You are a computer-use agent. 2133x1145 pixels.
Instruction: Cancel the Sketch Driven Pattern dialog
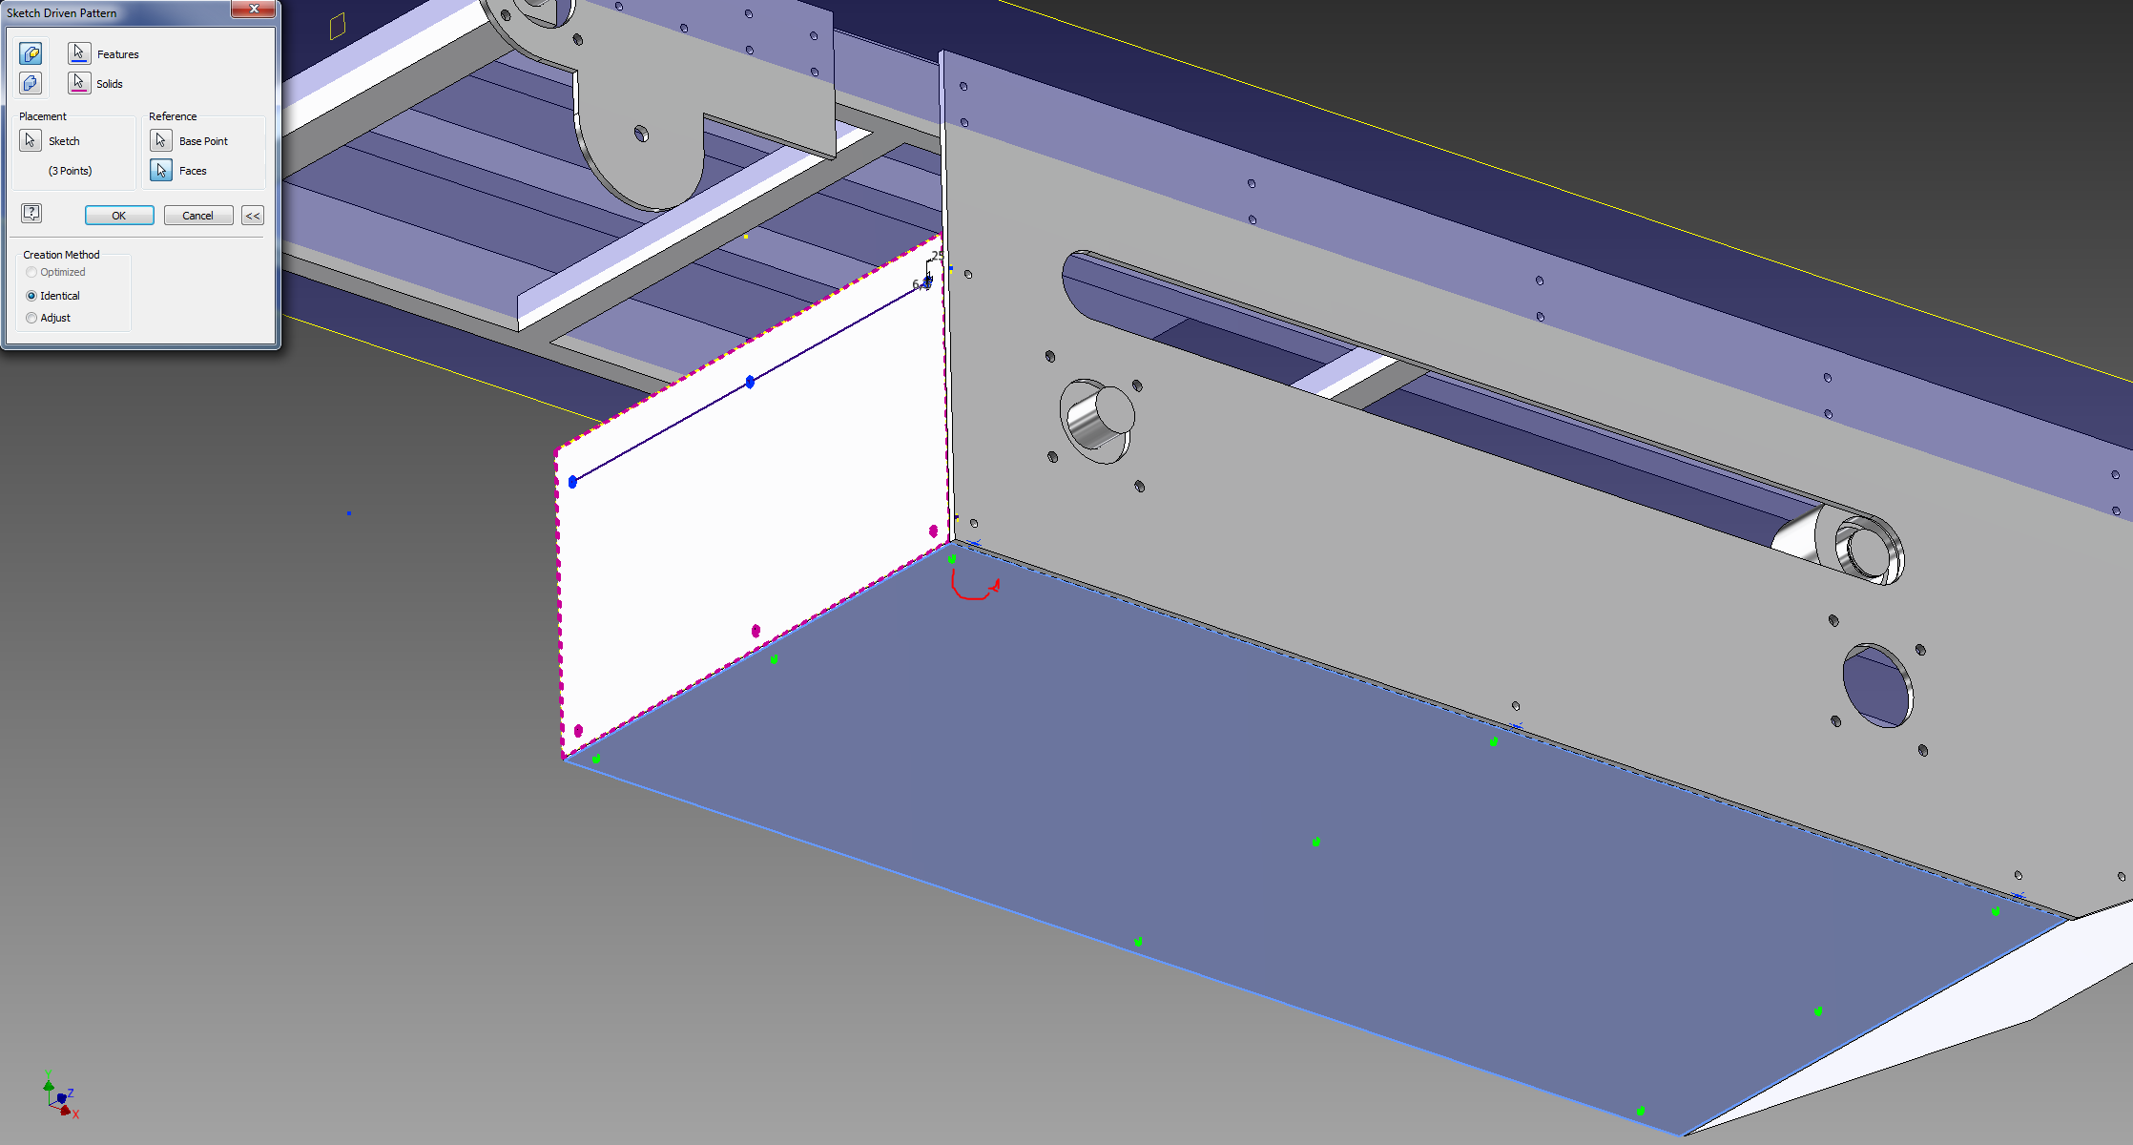coord(198,216)
